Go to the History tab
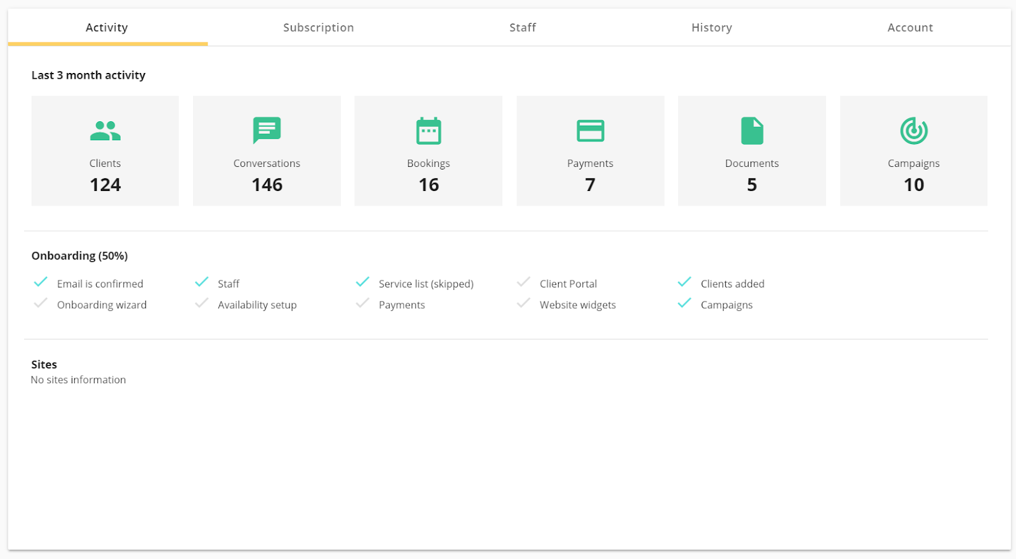The height and width of the screenshot is (559, 1016). tap(712, 27)
